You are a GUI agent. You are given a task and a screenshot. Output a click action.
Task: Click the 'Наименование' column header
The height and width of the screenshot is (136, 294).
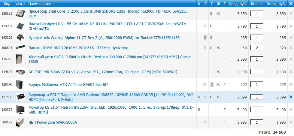tap(41, 4)
